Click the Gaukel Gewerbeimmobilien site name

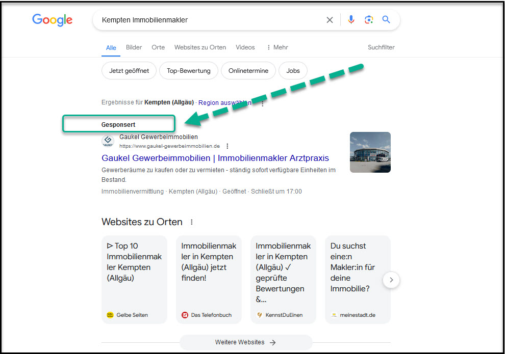159,137
